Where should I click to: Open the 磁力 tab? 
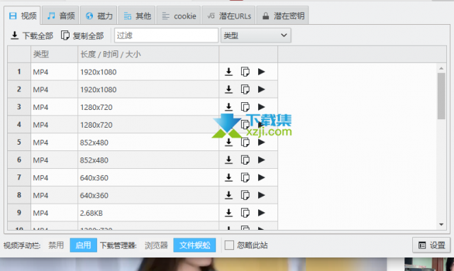click(x=99, y=16)
